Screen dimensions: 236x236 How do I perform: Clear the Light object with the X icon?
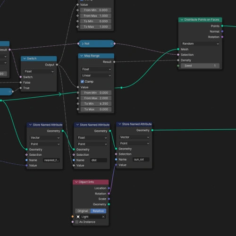point(103,217)
